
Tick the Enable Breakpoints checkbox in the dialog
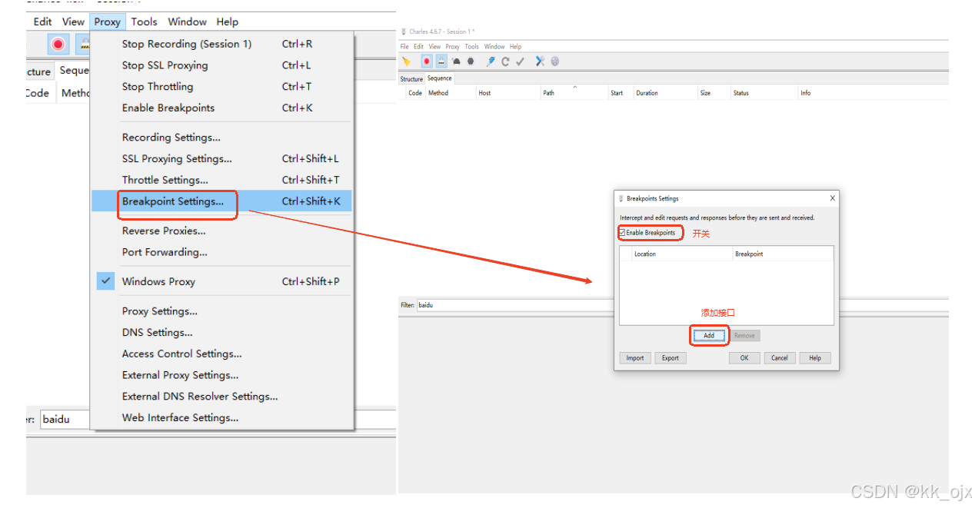622,233
